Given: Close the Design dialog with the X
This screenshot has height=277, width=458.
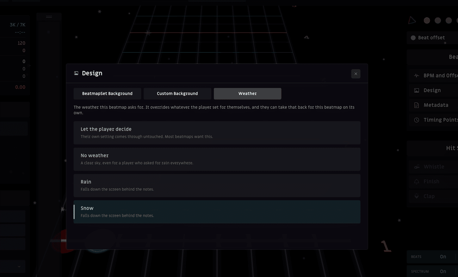Looking at the screenshot, I should point(356,74).
